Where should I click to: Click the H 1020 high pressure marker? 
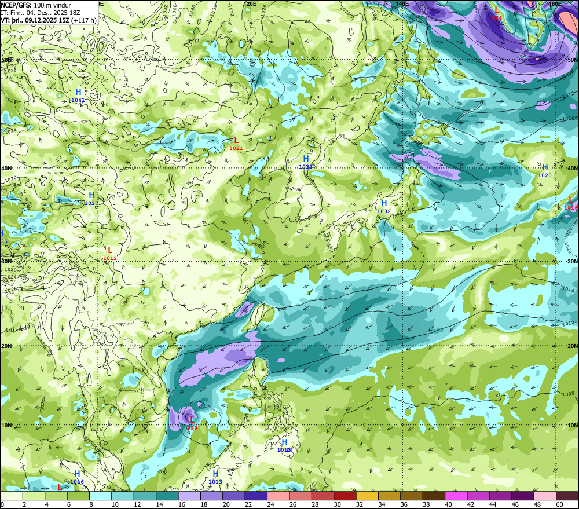[545, 171]
